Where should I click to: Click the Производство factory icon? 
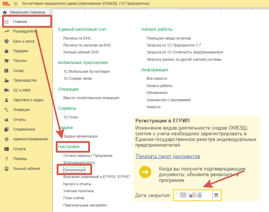(x=7, y=80)
